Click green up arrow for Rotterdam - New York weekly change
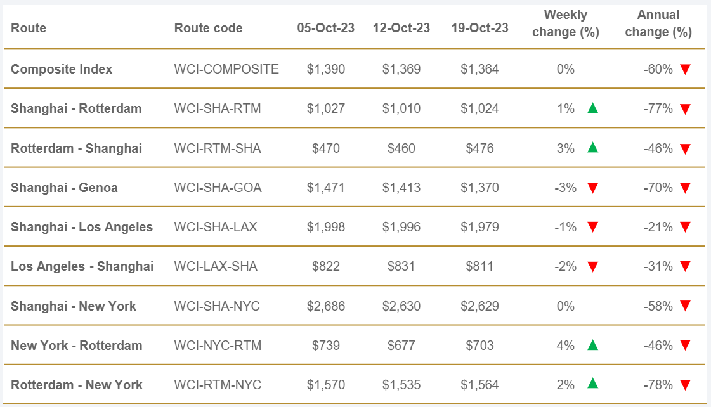 tap(592, 384)
